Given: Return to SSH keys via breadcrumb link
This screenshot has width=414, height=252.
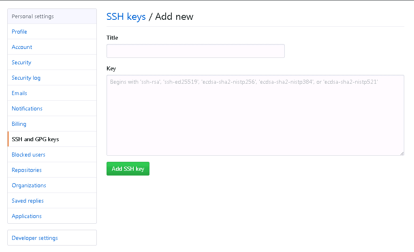Looking at the screenshot, I should pyautogui.click(x=126, y=17).
